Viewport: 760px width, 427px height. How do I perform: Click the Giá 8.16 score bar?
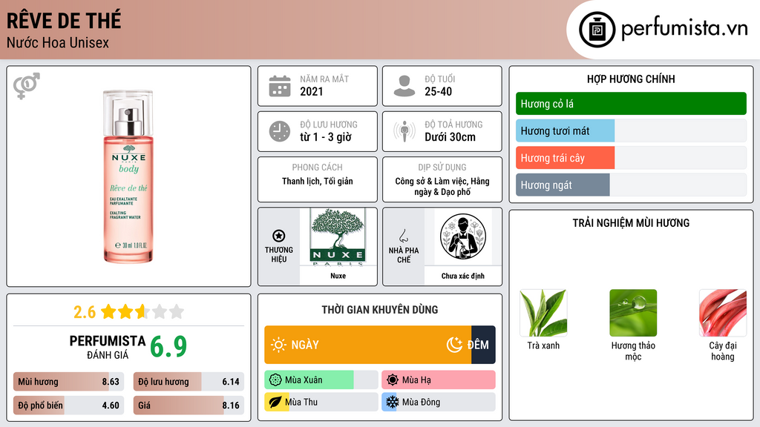pos(189,406)
